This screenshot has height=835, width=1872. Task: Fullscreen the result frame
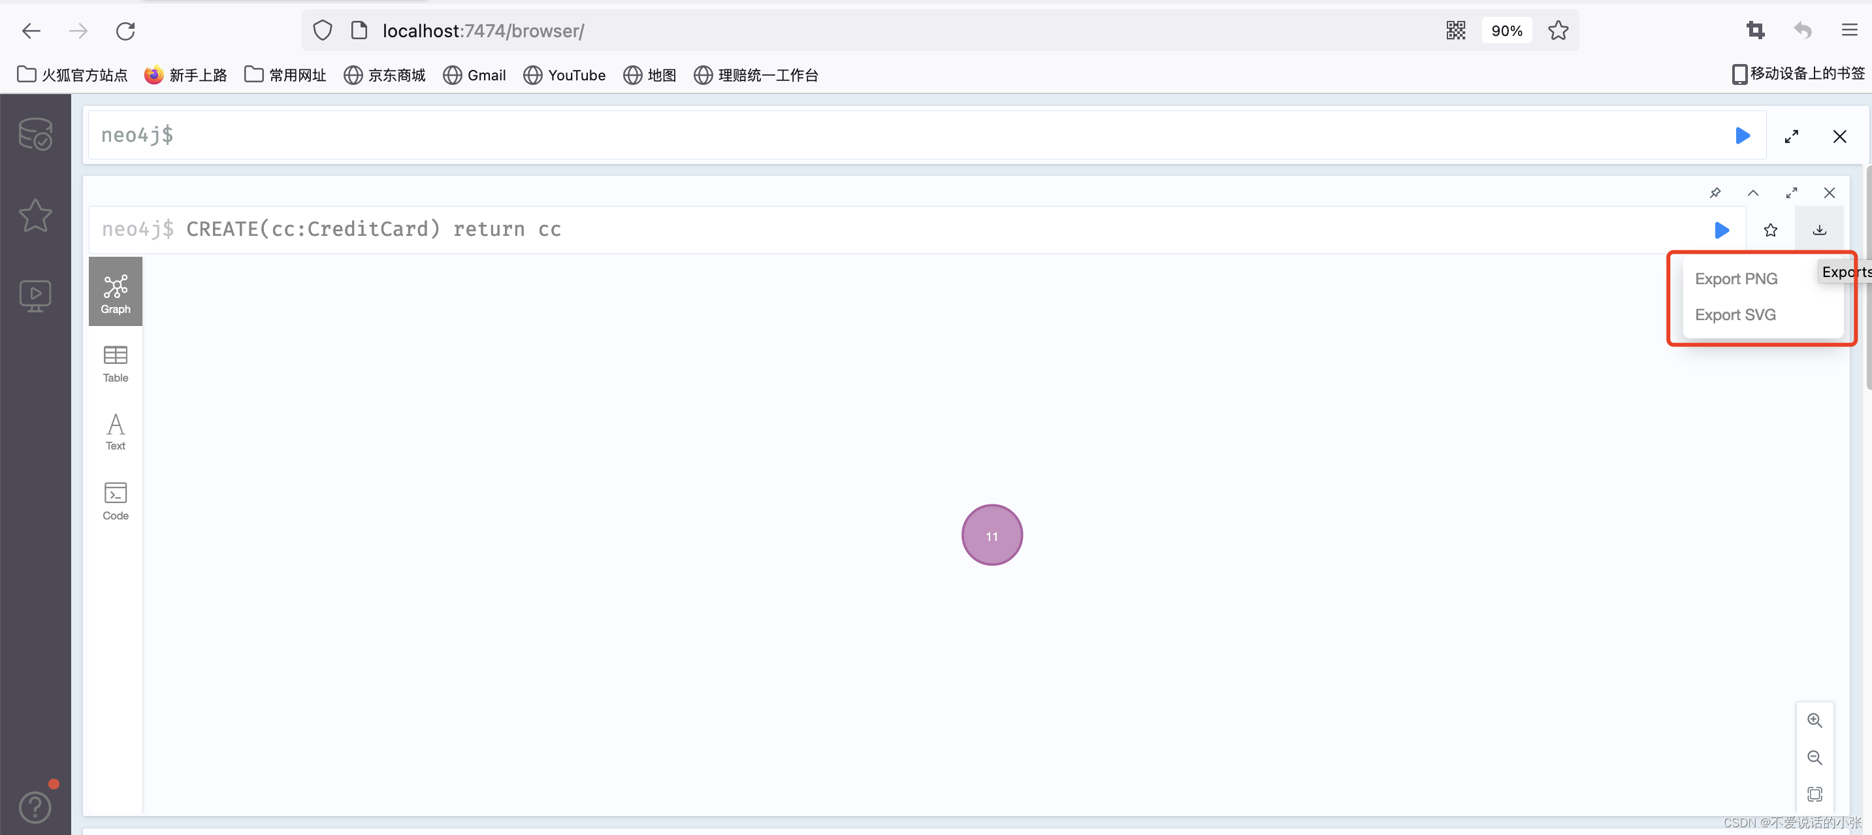1792,193
